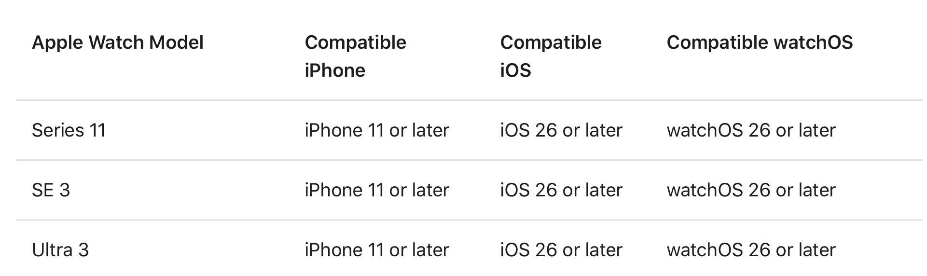Click the Apple Watch Model column header
Screen dimensions: 927x276
click(x=118, y=42)
